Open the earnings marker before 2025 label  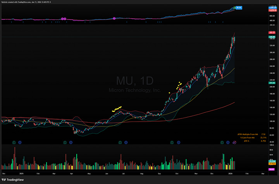click(x=14, y=142)
